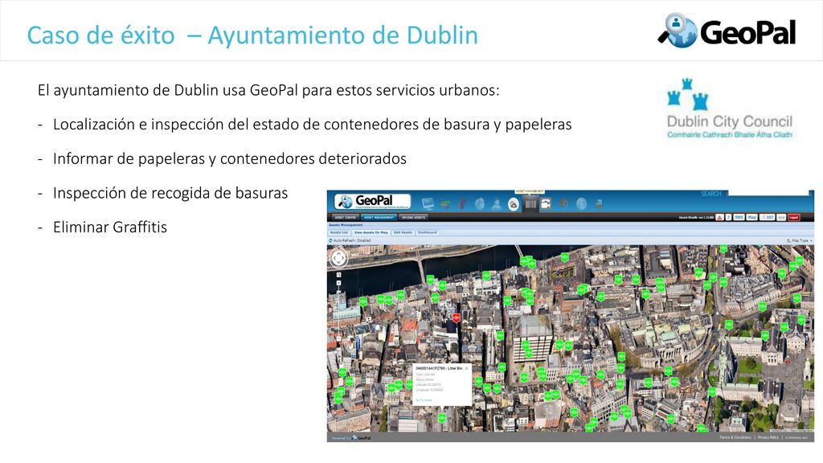Click the question mark help button

[728, 217]
